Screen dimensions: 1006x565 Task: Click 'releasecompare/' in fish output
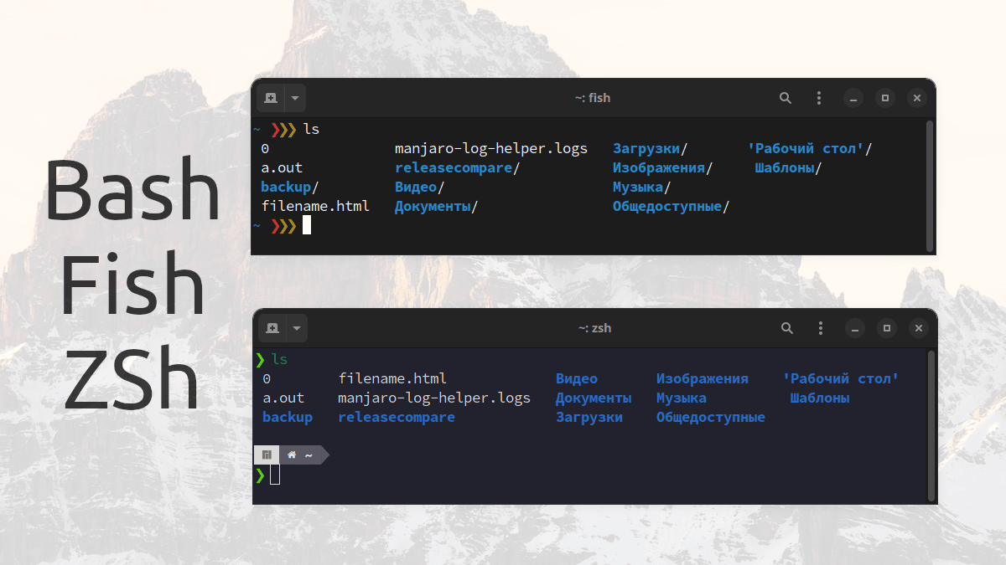click(458, 168)
